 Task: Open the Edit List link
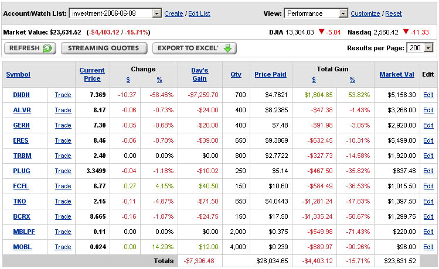199,13
